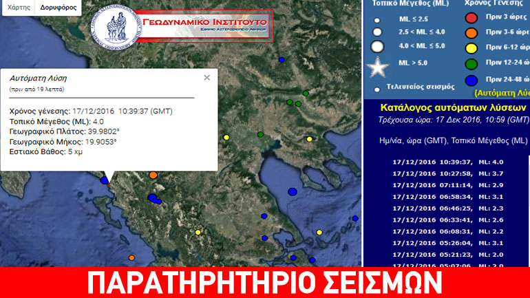The image size is (530, 298).
Task: Click the blue marker at the map's right edge
Action: pyautogui.click(x=355, y=219)
